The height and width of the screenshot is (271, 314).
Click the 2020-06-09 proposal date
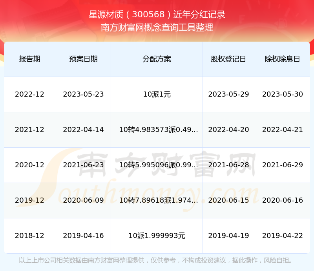(x=83, y=200)
